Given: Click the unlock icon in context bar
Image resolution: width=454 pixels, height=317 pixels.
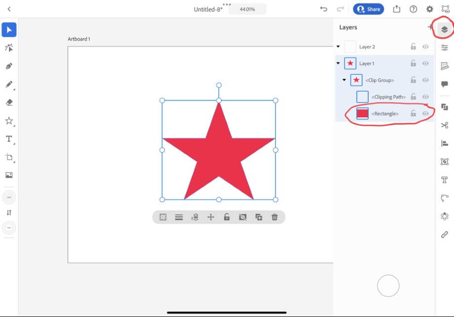Looking at the screenshot, I should tap(227, 217).
